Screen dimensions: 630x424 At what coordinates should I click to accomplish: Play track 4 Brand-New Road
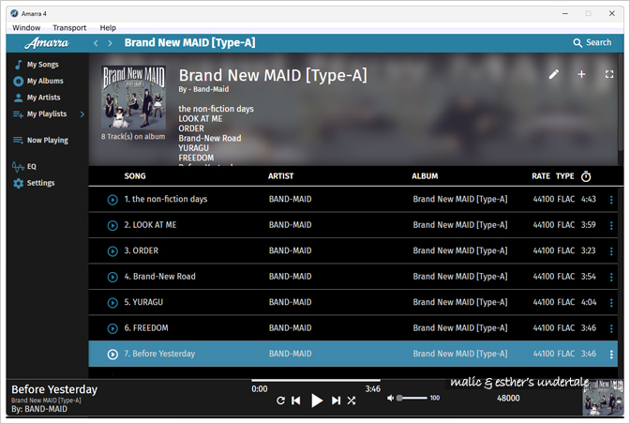click(112, 277)
